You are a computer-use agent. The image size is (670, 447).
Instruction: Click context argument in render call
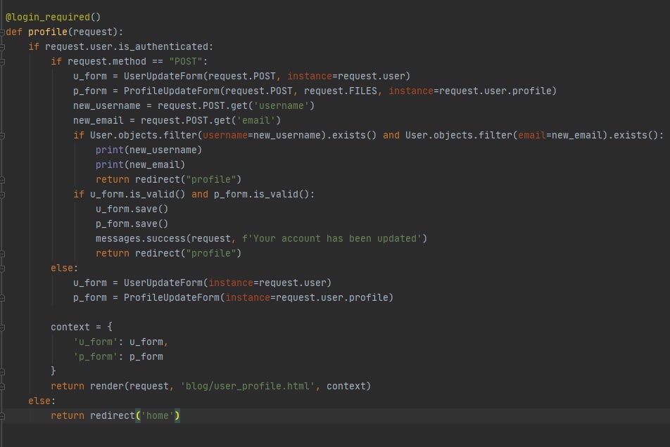click(x=346, y=387)
